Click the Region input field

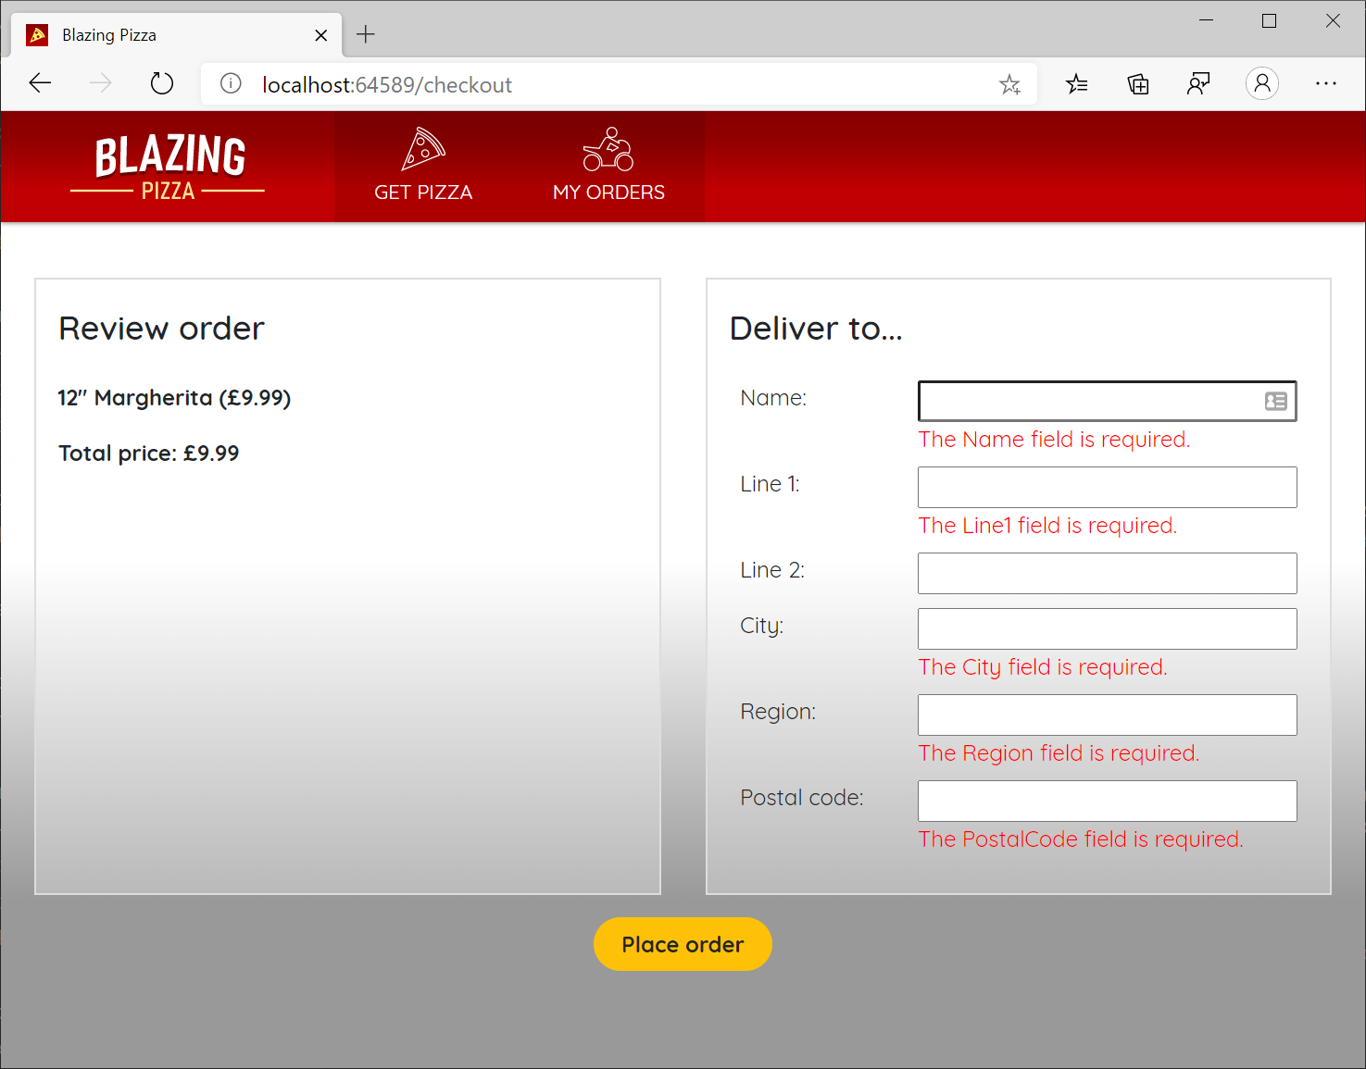1107,715
